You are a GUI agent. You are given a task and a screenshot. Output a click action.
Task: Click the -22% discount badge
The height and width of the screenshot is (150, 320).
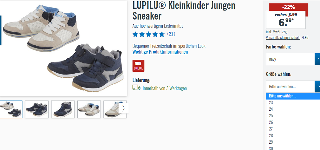tap(289, 7)
